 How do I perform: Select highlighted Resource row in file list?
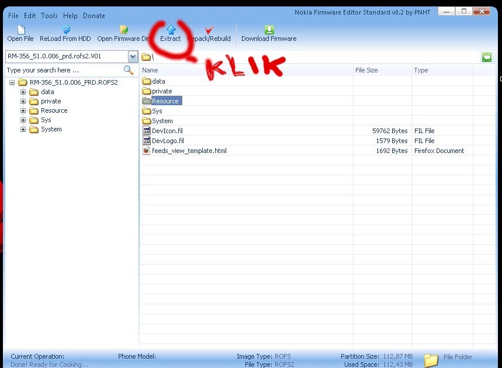click(x=165, y=101)
